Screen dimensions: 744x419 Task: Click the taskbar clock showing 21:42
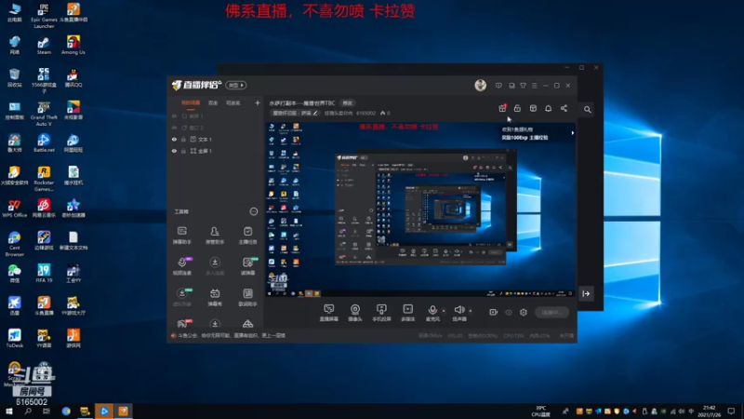point(710,412)
